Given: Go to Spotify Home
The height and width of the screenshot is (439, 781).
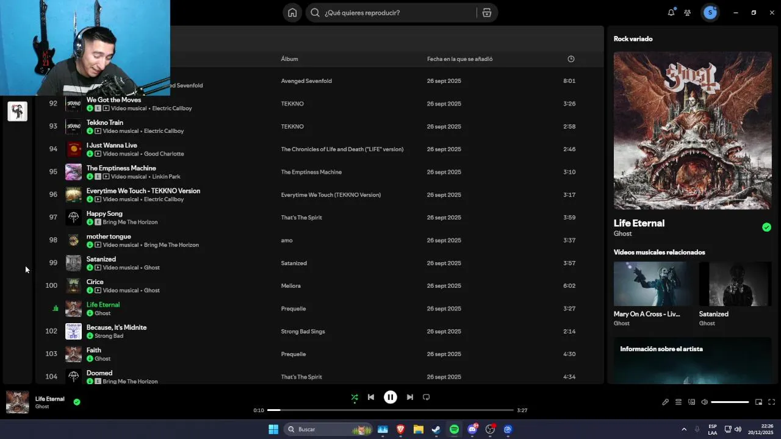Looking at the screenshot, I should (x=292, y=13).
